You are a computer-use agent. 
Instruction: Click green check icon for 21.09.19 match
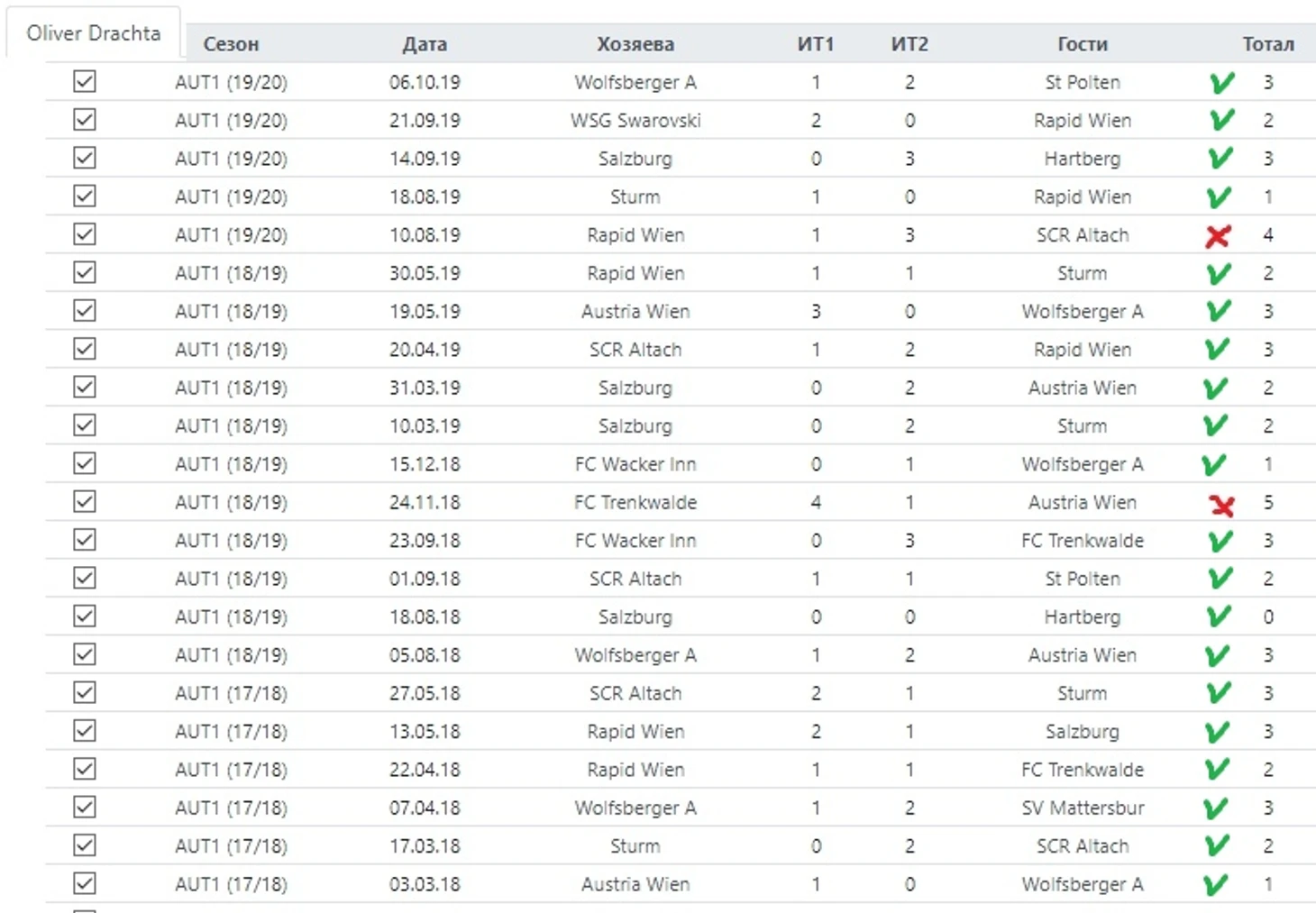[x=1221, y=121]
